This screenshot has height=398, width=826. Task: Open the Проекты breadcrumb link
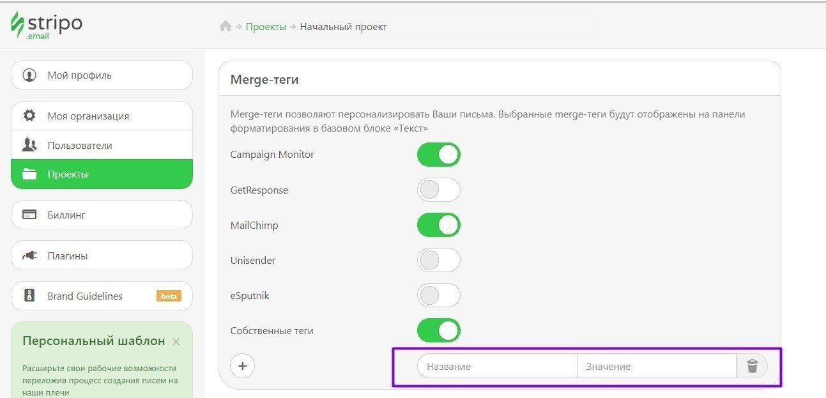266,26
